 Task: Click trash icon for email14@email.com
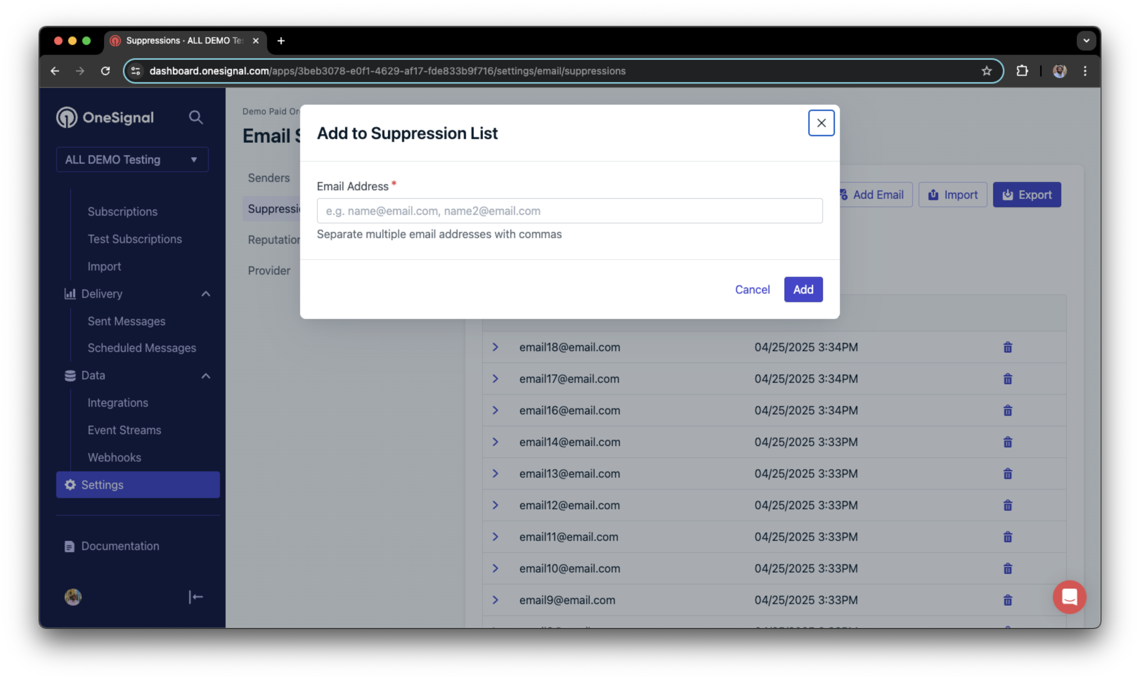(x=1008, y=442)
